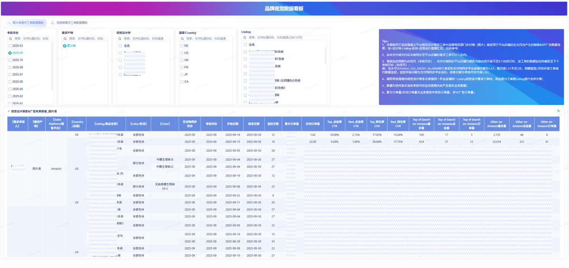Check 全选 in 视觉设计师 filter

pyautogui.click(x=120, y=46)
